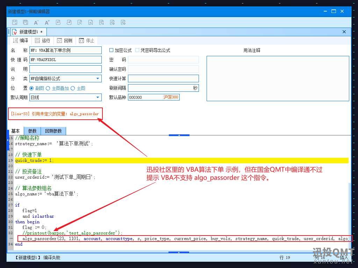Select the 副图 radio button
358x268 pixels.
tap(31, 88)
